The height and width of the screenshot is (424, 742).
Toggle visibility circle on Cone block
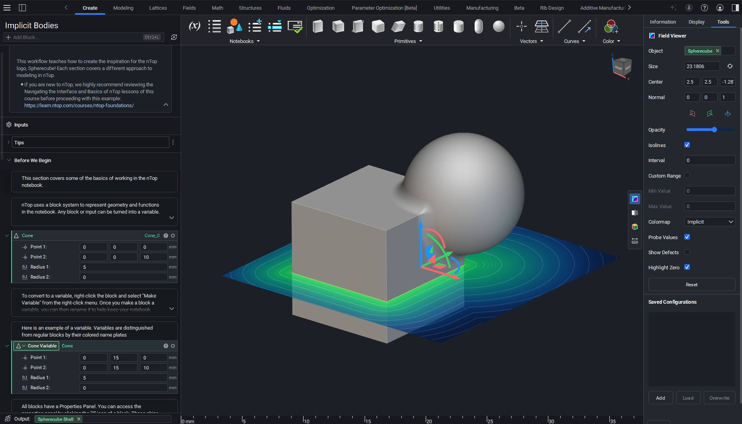pos(173,236)
